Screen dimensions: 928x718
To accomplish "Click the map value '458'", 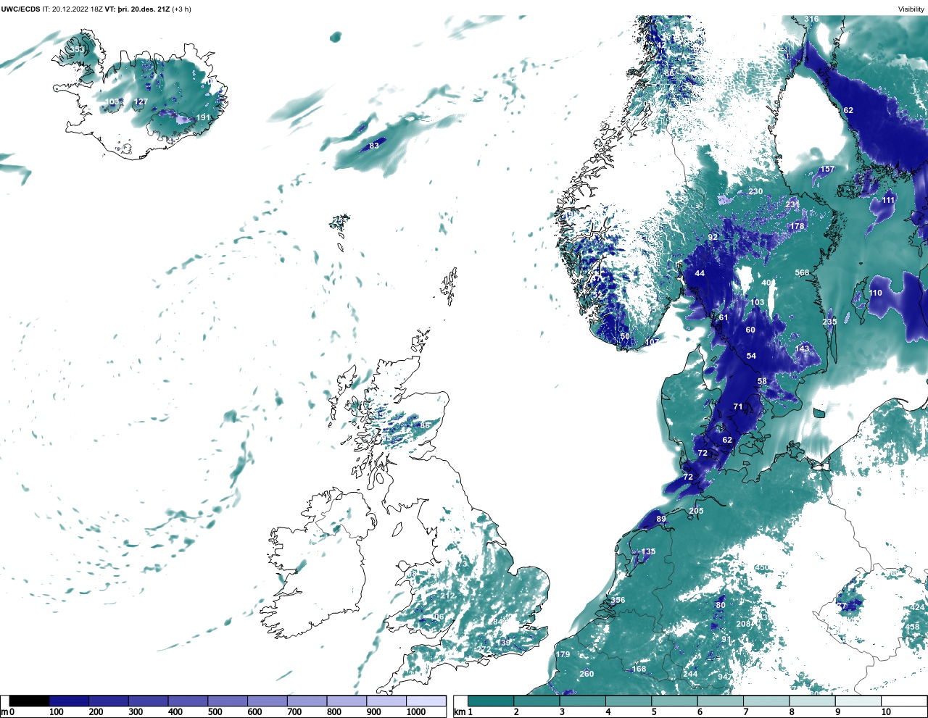I will [x=912, y=627].
